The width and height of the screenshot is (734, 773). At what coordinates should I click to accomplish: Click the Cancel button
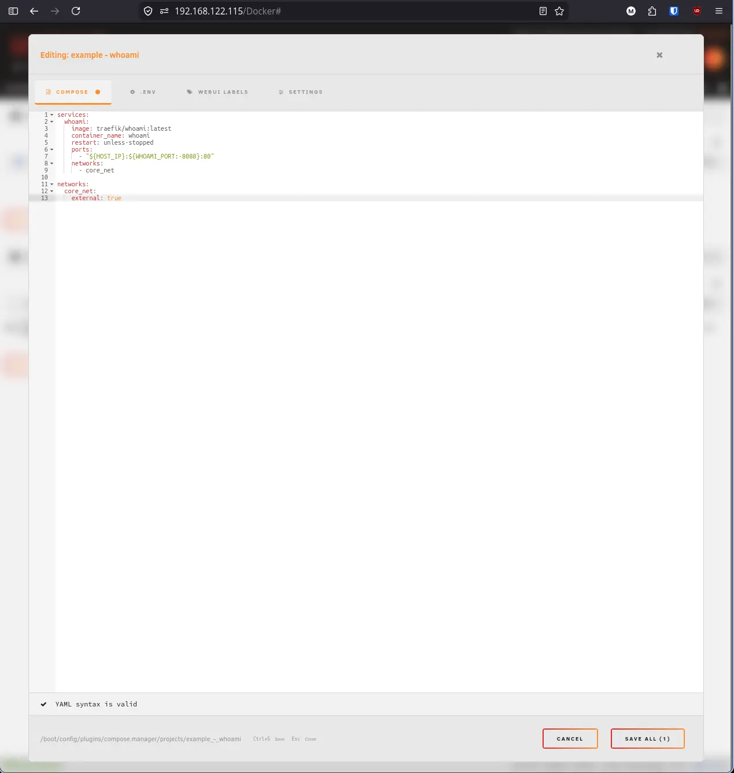click(x=570, y=739)
